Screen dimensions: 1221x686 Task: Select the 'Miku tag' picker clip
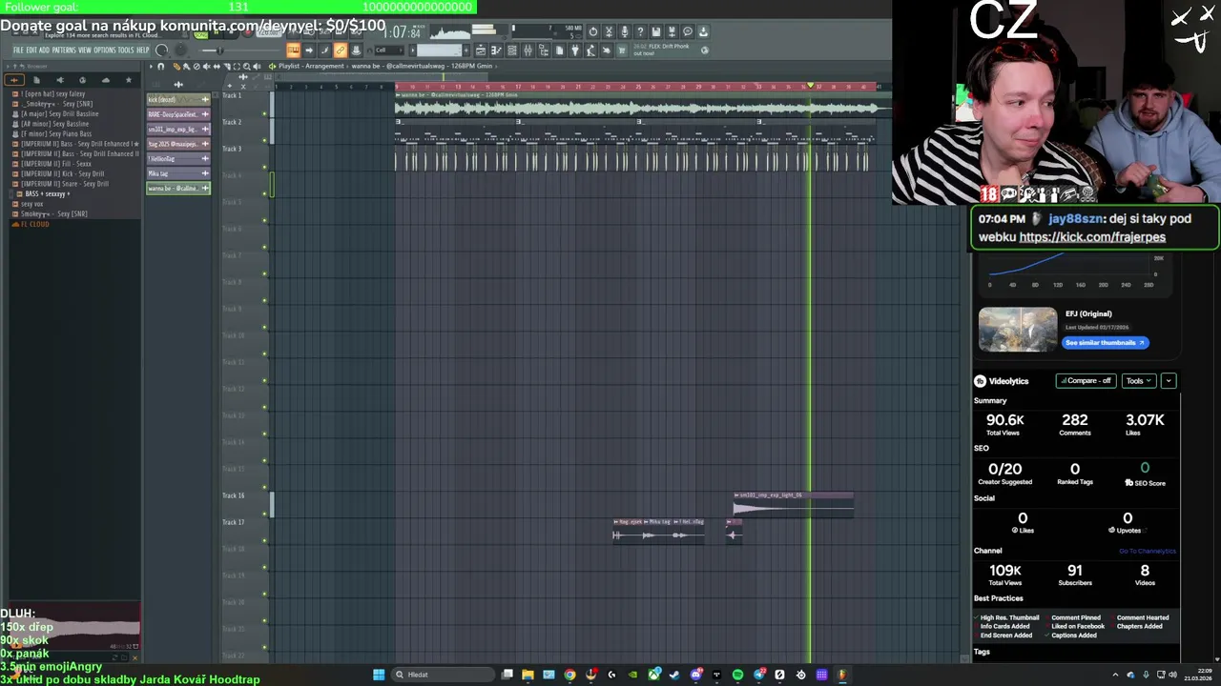[178, 173]
